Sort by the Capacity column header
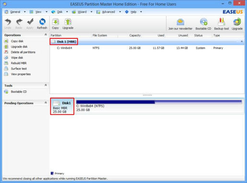 pos(135,35)
